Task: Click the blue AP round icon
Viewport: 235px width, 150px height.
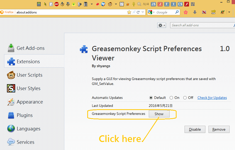Action: [x=103, y=4]
